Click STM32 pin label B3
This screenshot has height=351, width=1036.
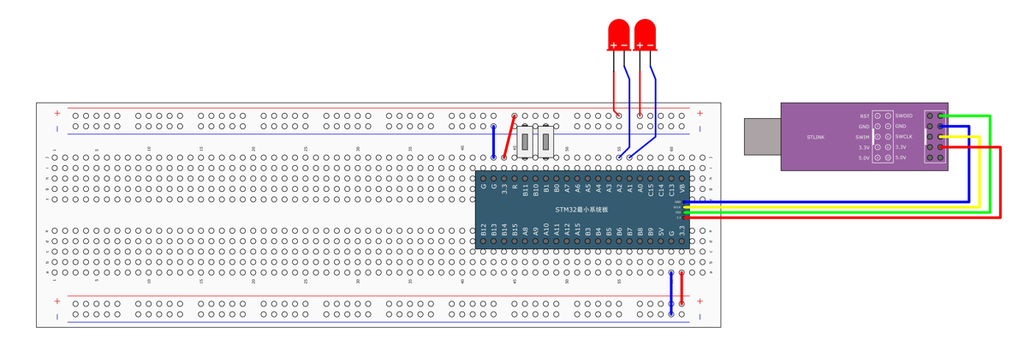point(588,231)
